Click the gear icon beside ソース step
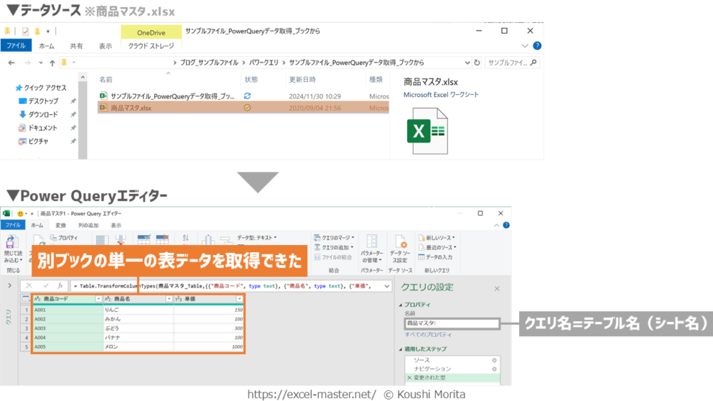 (x=493, y=360)
